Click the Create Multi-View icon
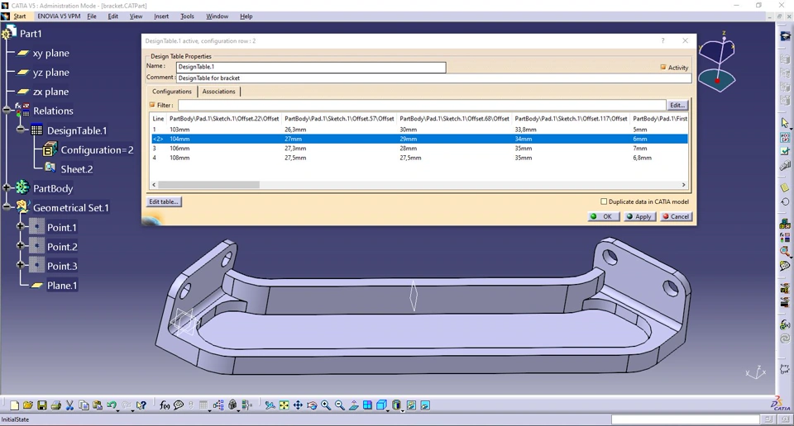The image size is (794, 426). coord(367,405)
